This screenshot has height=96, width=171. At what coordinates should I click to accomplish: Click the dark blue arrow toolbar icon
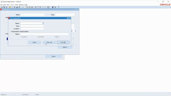click(53, 7)
